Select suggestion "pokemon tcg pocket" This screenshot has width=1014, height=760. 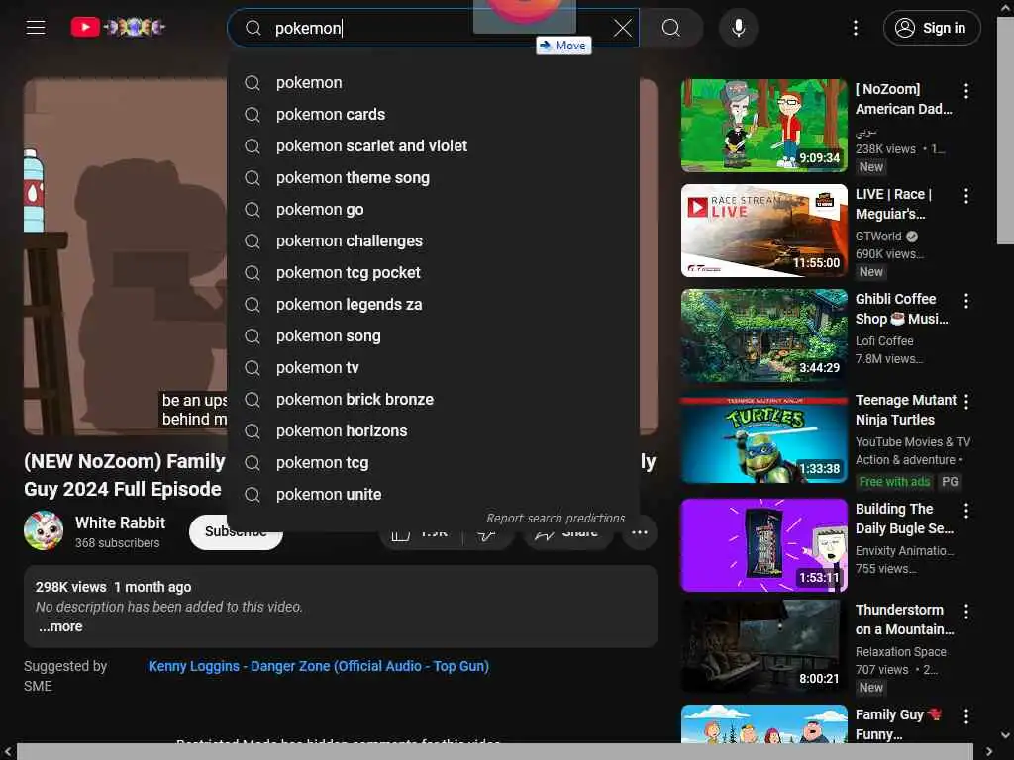point(433,273)
